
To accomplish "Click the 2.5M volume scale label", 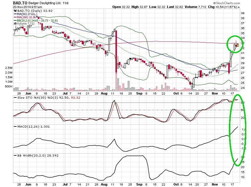I will click(x=9, y=68).
